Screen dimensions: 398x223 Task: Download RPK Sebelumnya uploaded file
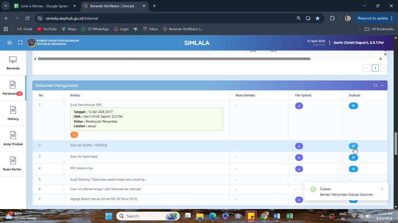(299, 169)
